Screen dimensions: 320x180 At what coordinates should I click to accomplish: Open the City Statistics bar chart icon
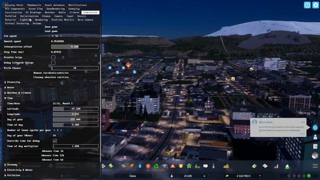point(276,166)
